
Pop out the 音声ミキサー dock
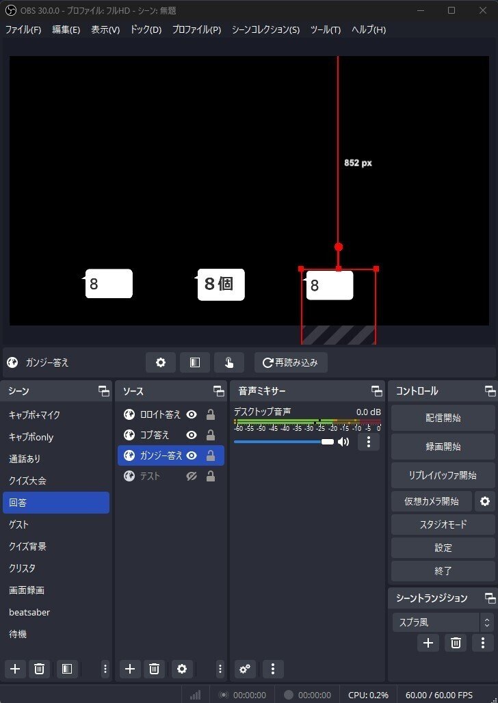377,391
